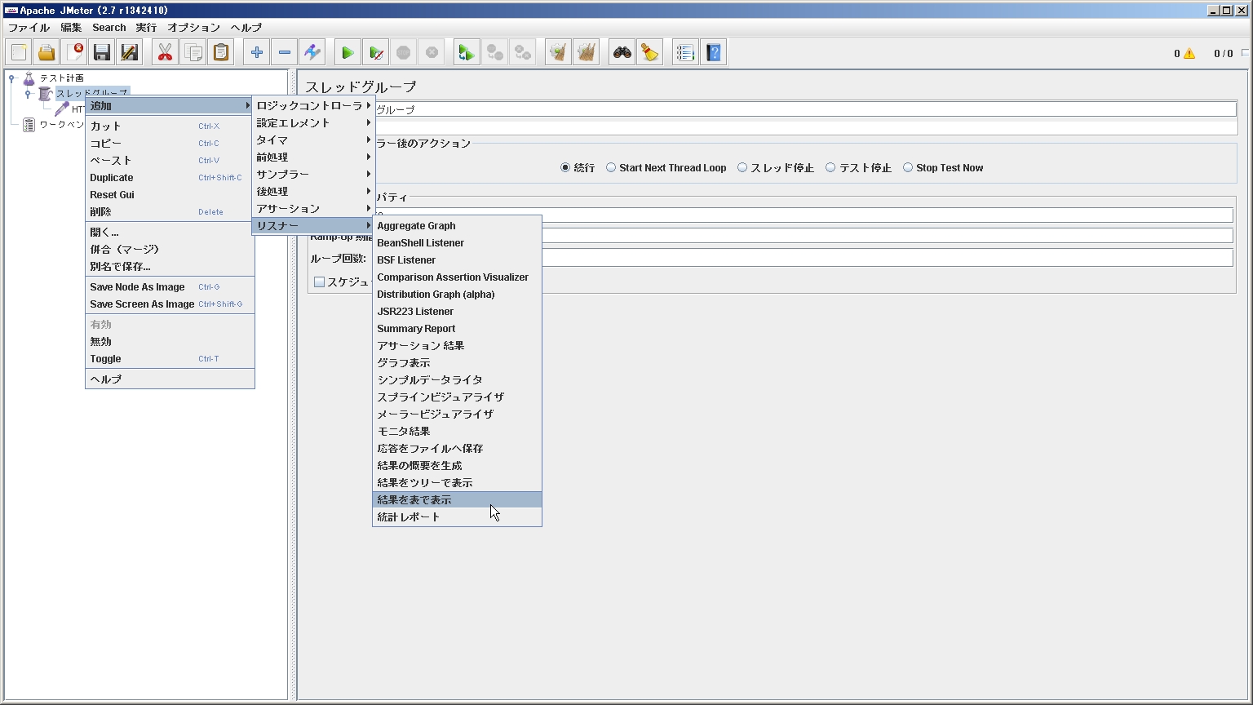Click the Stop sign icon

point(404,53)
